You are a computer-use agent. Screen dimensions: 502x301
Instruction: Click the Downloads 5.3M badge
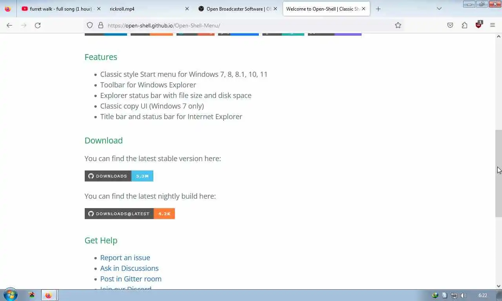(119, 176)
